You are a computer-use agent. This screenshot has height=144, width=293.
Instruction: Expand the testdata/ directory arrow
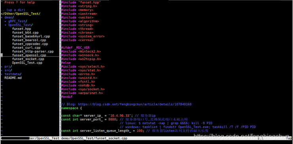pos(2,74)
